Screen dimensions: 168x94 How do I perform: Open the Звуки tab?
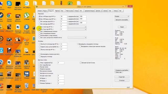(116, 11)
